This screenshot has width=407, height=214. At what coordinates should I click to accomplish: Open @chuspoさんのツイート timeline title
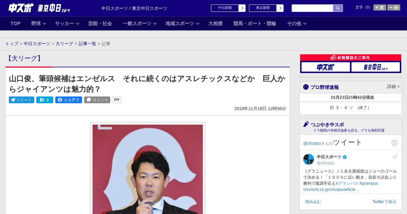point(333,143)
